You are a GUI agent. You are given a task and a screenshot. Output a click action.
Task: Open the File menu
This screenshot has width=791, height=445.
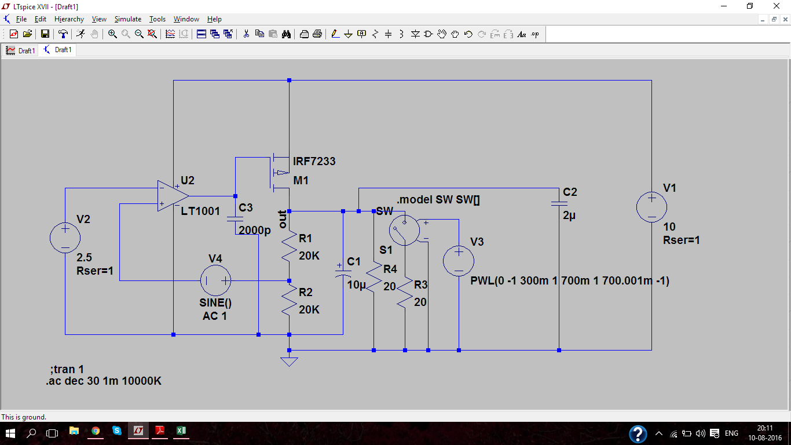[21, 19]
